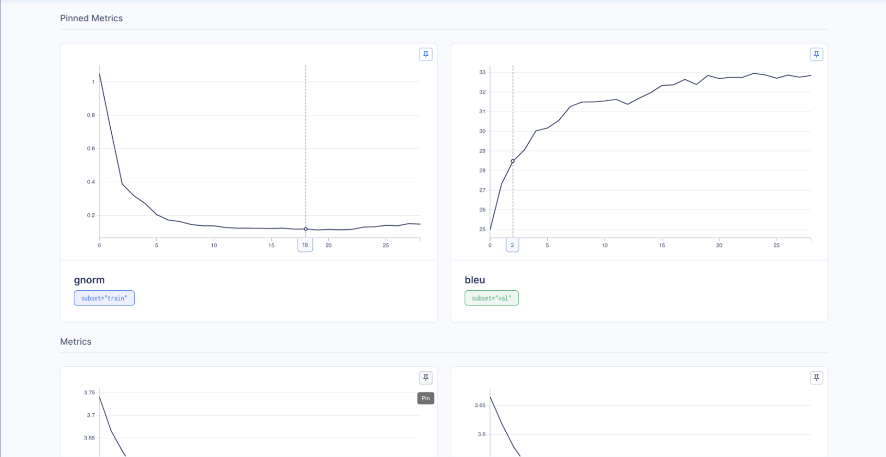Toggle the subset="train" tag on gnorm
Image resolution: width=886 pixels, height=457 pixels.
point(104,298)
